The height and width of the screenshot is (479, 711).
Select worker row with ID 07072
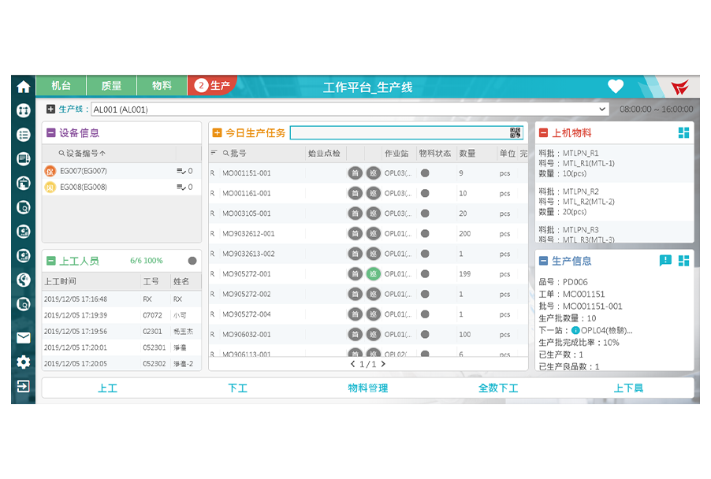coord(121,315)
